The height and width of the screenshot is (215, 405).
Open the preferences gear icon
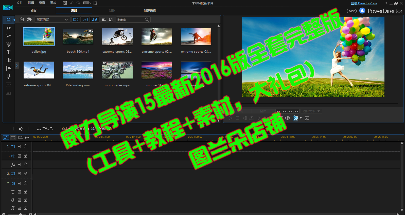[x=95, y=3]
